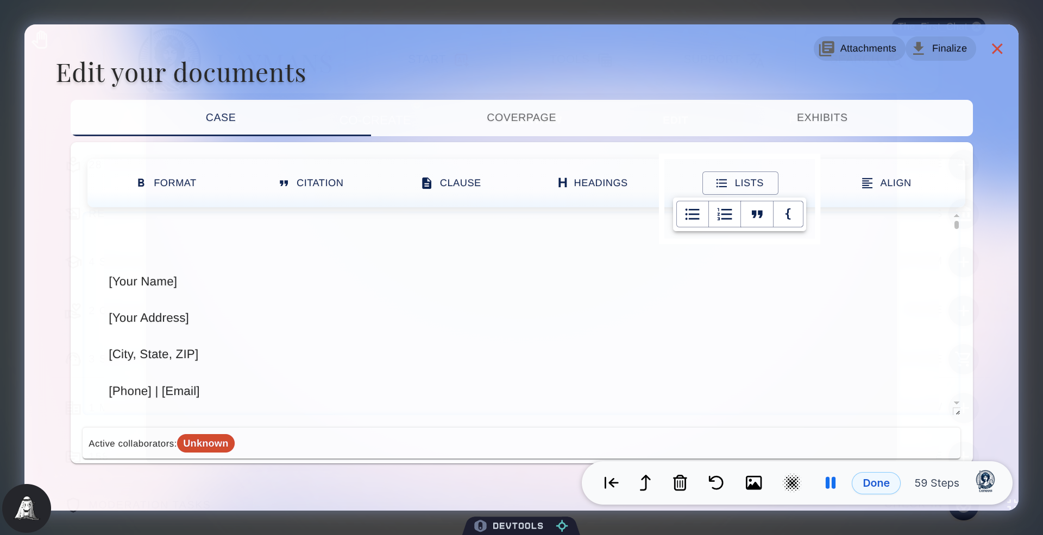Click the '[Your Name]' line in editor
The image size is (1043, 535).
(x=143, y=282)
